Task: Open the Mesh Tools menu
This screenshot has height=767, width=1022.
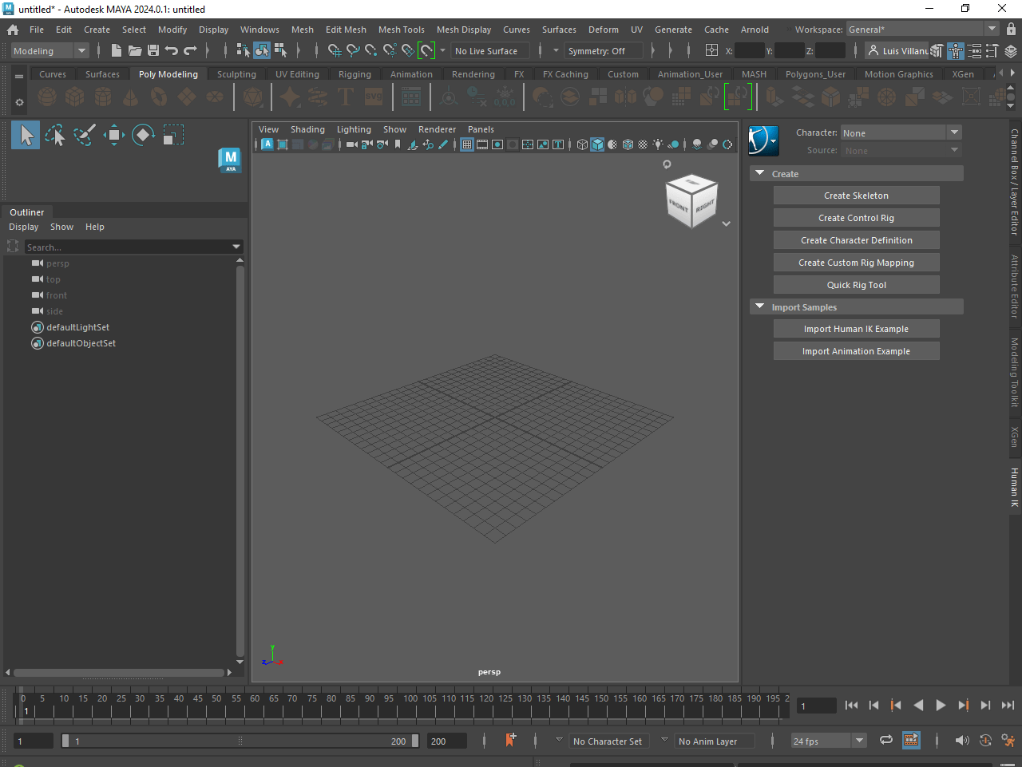Action: [401, 30]
